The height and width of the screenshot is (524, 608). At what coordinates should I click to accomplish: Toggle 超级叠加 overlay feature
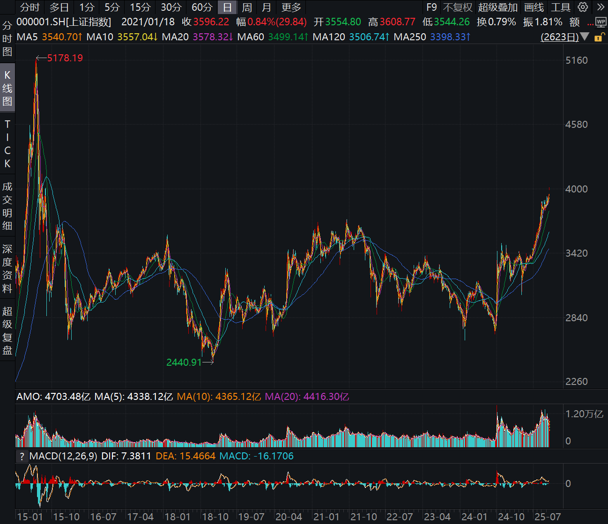[497, 7]
